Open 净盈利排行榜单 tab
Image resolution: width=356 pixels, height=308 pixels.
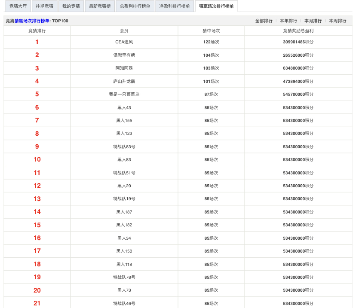pos(174,6)
